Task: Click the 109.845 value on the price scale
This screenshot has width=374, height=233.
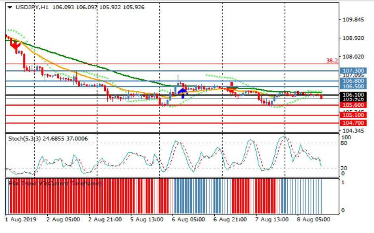Action: (353, 20)
